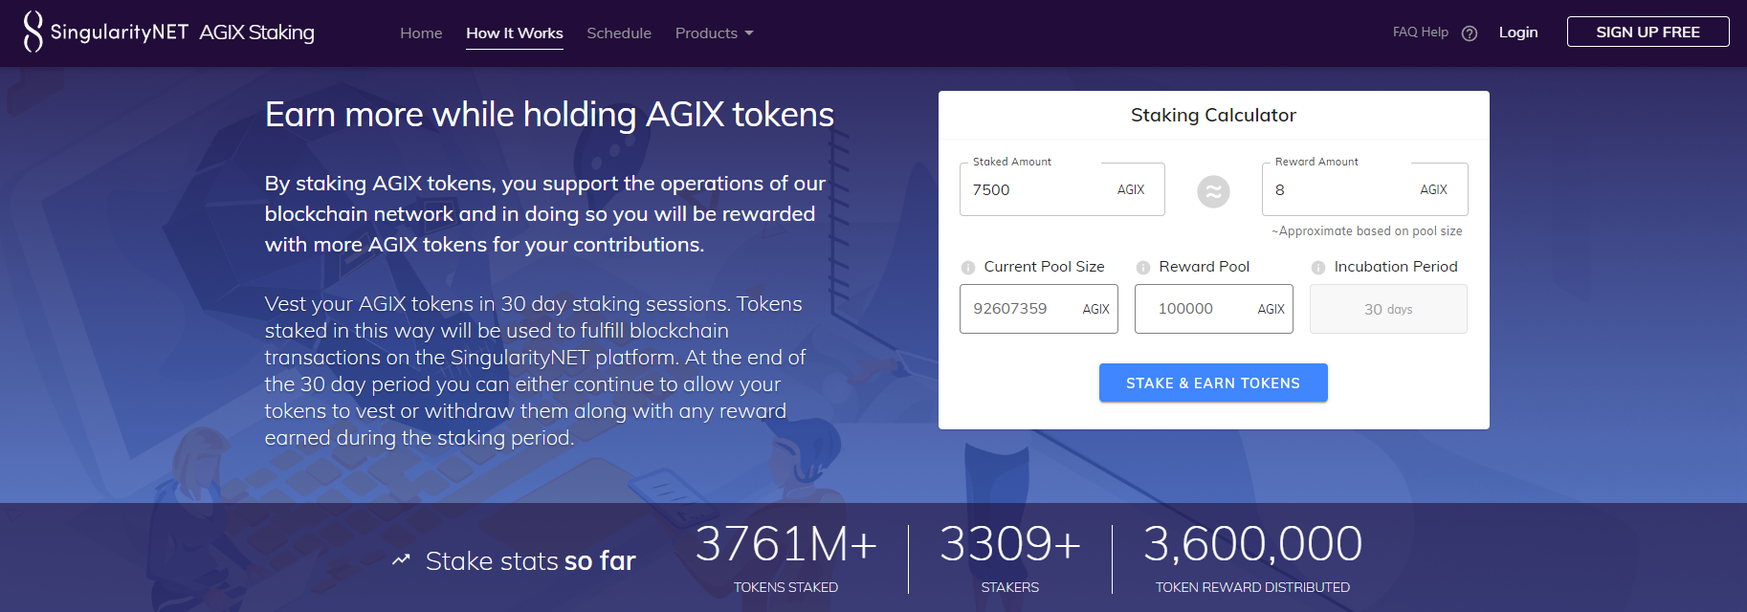Click the info icon beside Current Pool Size

coord(967,267)
